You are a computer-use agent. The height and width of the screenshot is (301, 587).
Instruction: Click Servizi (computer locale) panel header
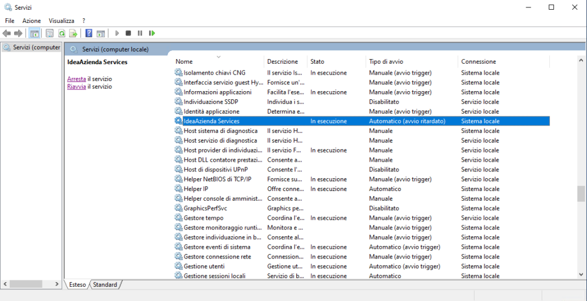pos(115,49)
